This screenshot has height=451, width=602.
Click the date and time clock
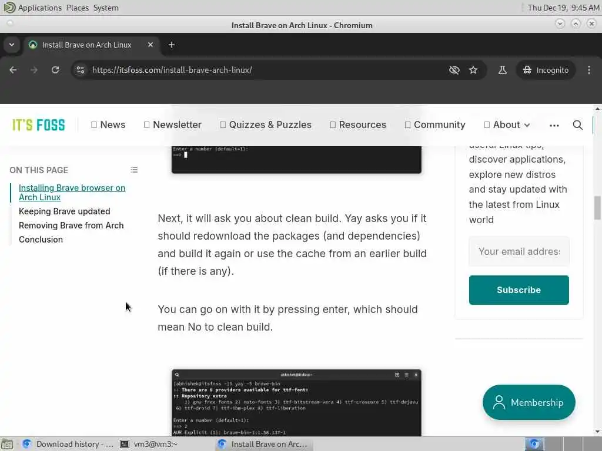[x=563, y=8]
